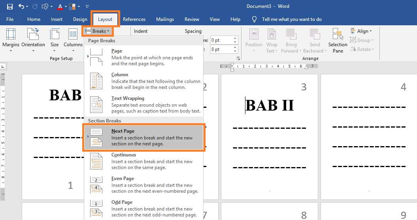Click the Save icon in quick access toolbar
The image size is (417, 220).
pyautogui.click(x=9, y=6)
